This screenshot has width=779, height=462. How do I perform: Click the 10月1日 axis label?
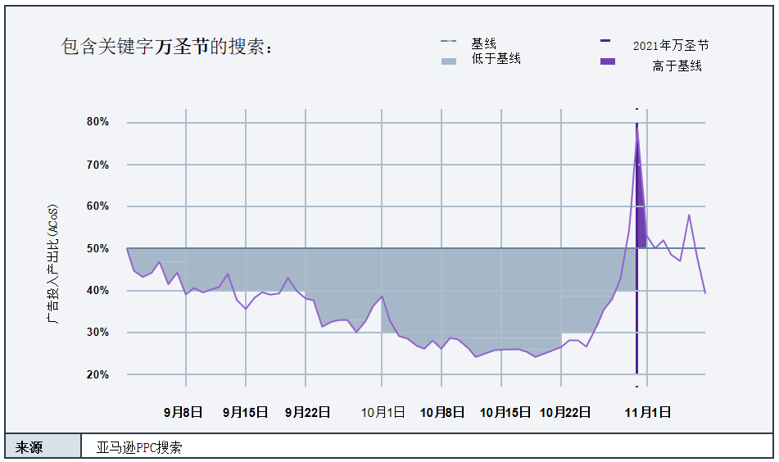(x=383, y=412)
